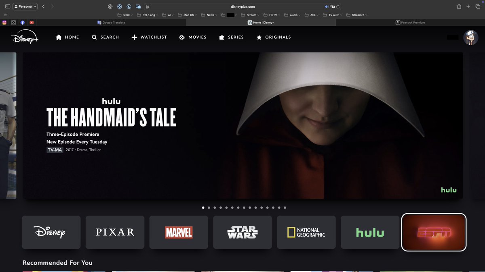The height and width of the screenshot is (272, 485).
Task: Click the blue slashed-circle extension icon
Action: (x=120, y=6)
